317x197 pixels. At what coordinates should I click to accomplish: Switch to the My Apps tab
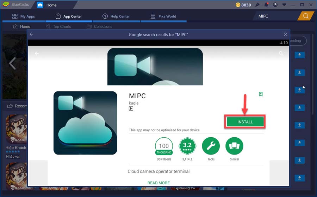pos(24,17)
